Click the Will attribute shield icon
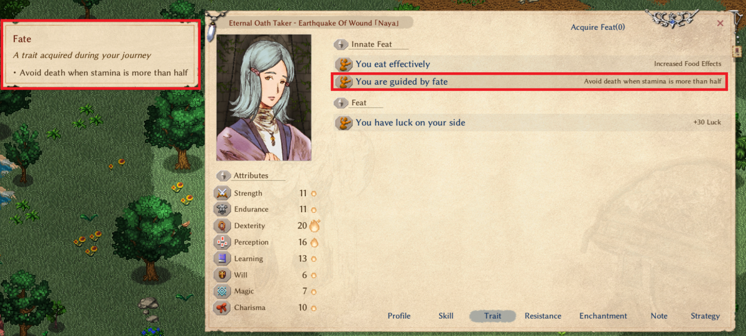The width and height of the screenshot is (746, 336). coord(223,274)
